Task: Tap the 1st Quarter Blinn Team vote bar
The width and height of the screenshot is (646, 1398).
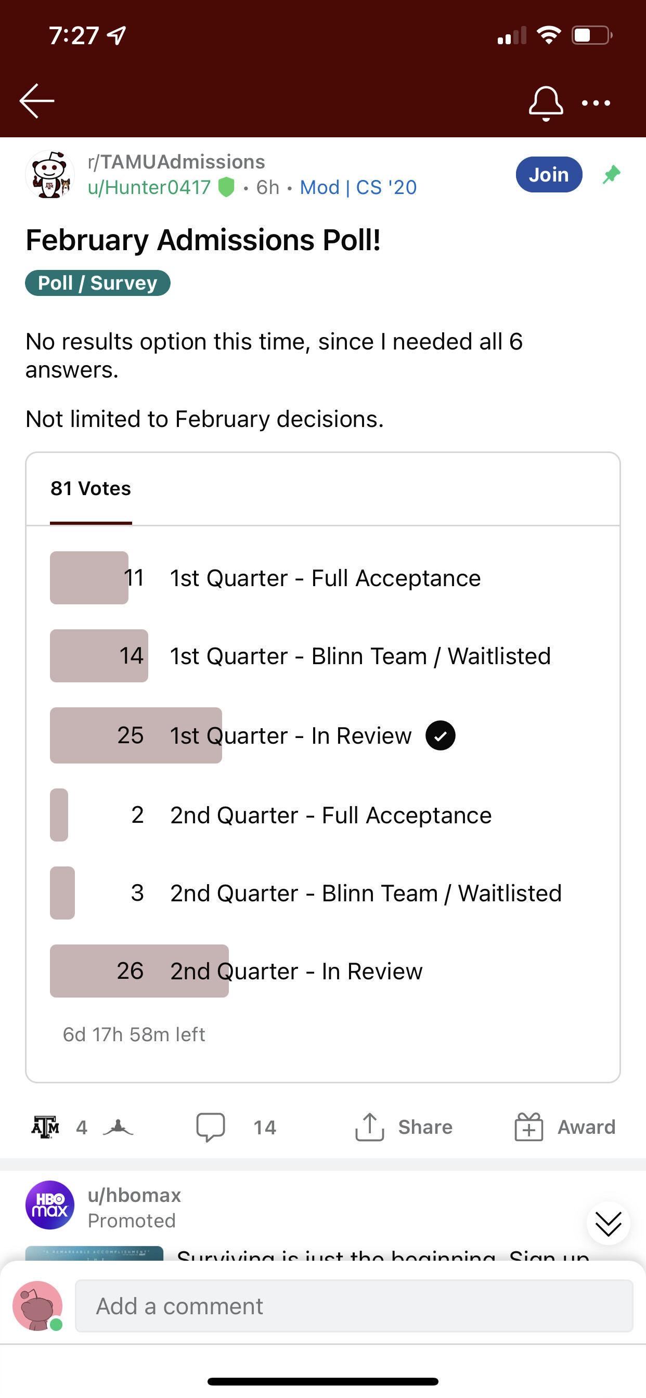Action: tap(99, 656)
